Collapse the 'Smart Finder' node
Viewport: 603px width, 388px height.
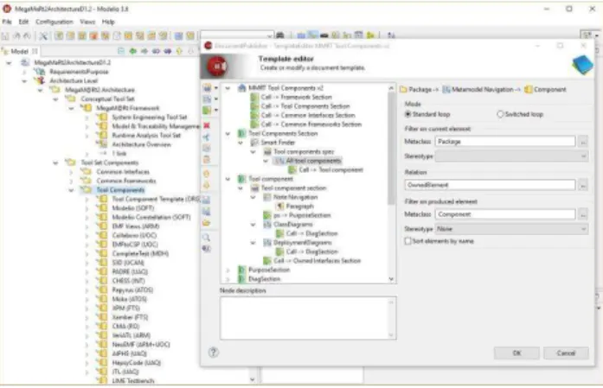[x=241, y=143]
